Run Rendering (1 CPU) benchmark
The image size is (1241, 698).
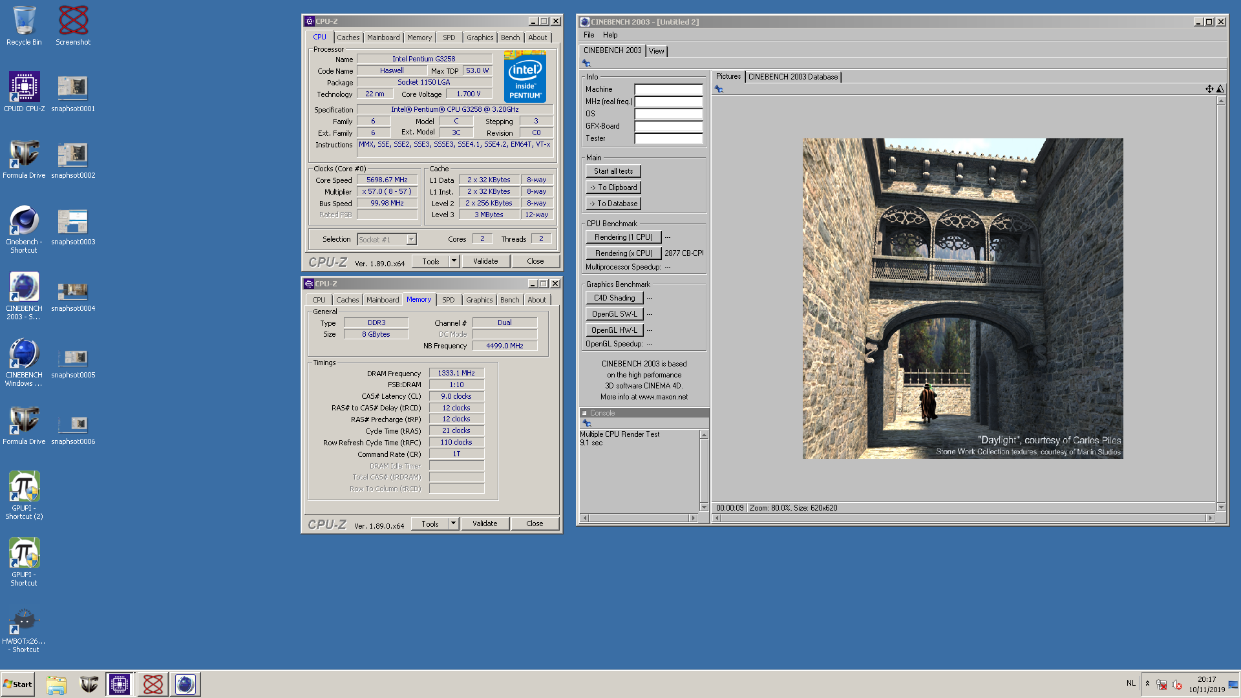624,237
